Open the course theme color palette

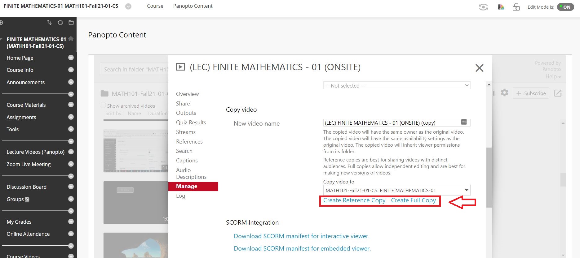501,7
